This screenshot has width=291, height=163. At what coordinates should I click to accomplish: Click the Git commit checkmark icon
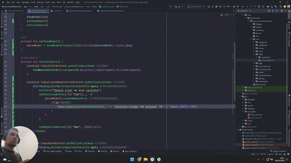pyautogui.click(x=251, y=6)
